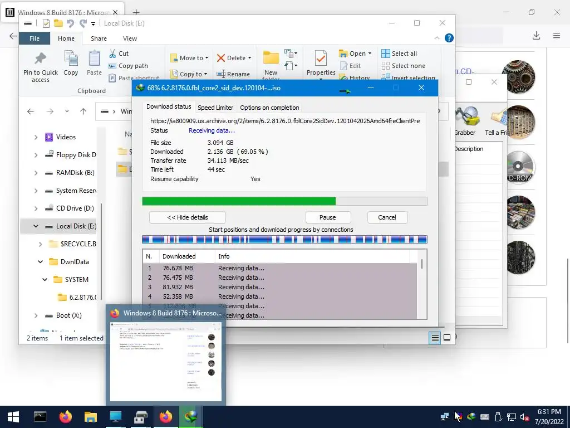This screenshot has width=570, height=428.
Task: Click the Properties icon in ribbon
Action: (x=321, y=59)
